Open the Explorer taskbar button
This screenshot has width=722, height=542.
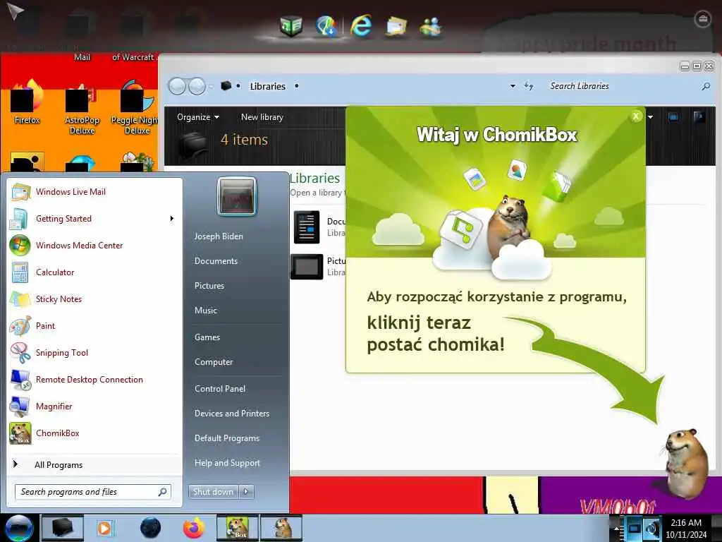point(63,528)
